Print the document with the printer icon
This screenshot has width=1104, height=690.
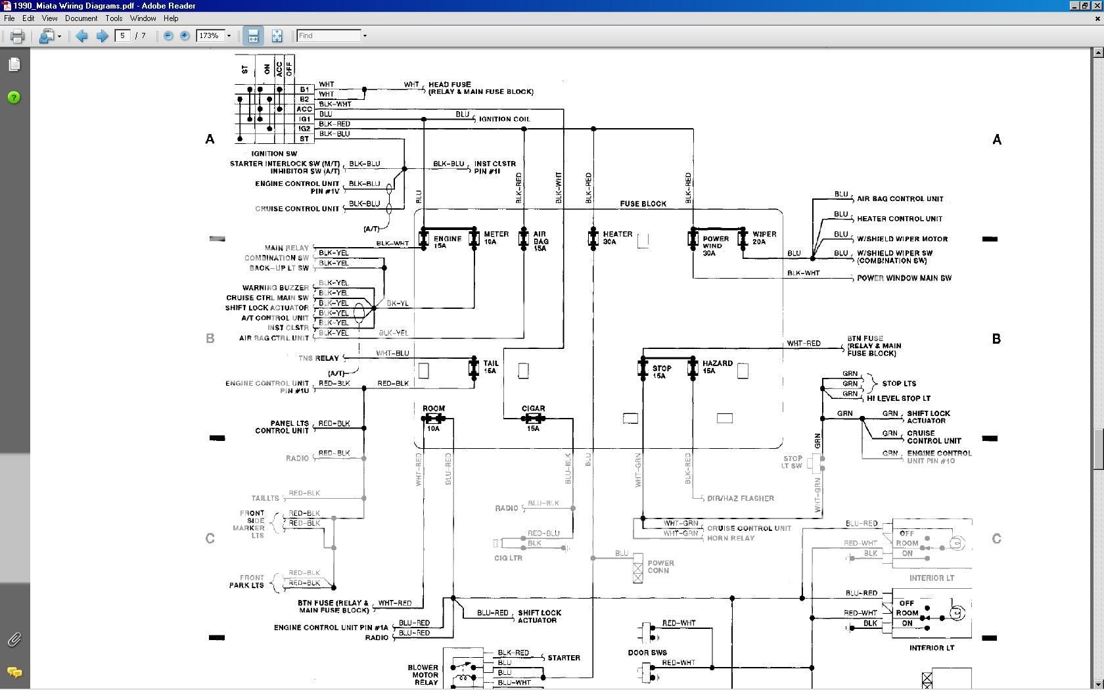click(18, 36)
